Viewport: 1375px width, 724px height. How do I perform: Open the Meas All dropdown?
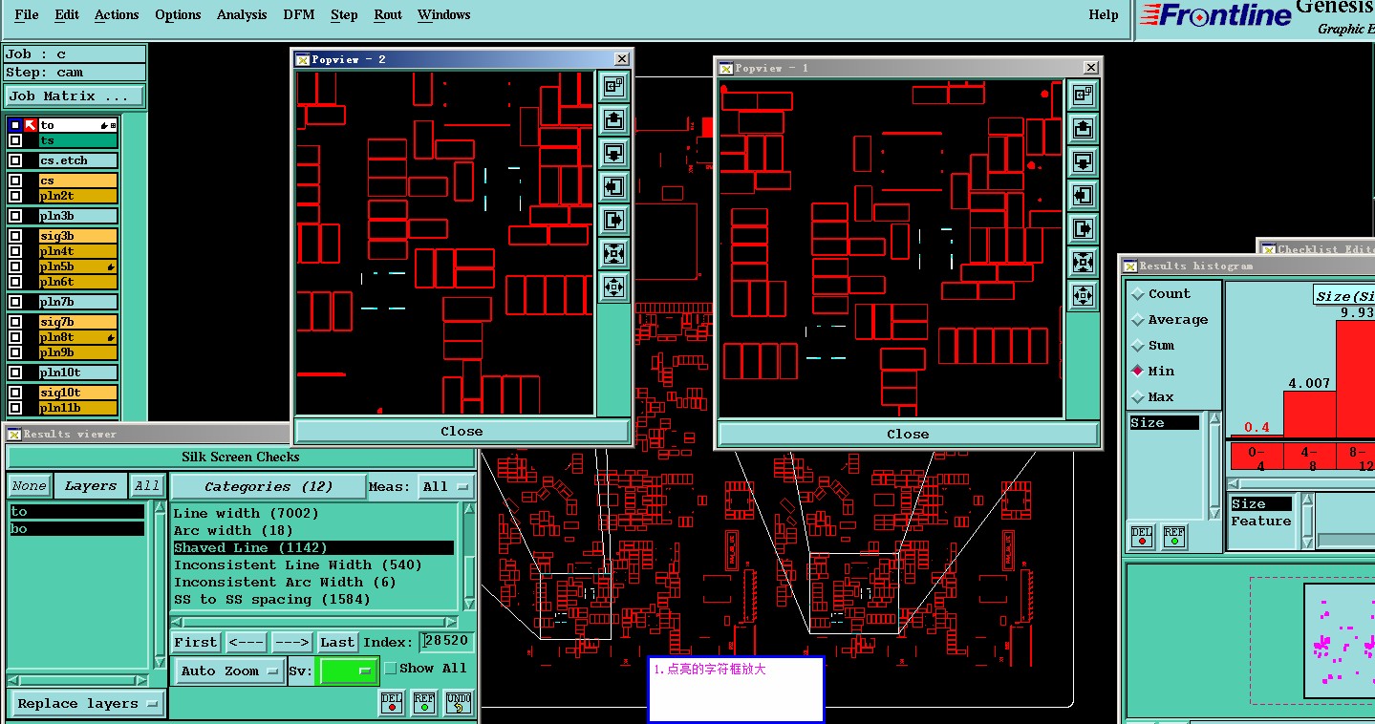coord(446,486)
